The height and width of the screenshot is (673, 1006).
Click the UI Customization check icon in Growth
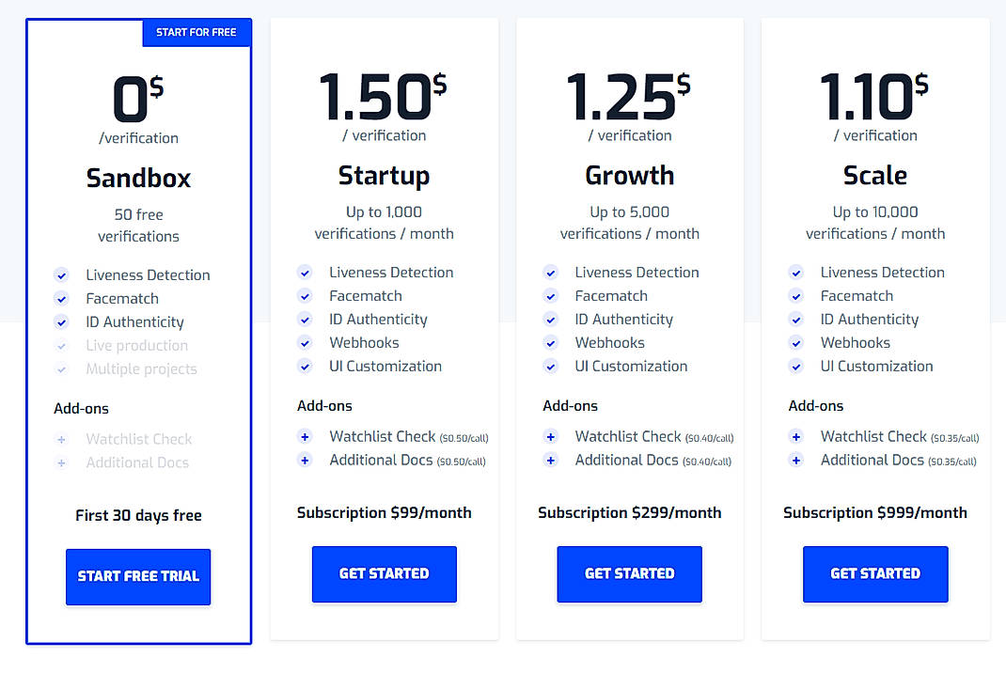point(550,366)
